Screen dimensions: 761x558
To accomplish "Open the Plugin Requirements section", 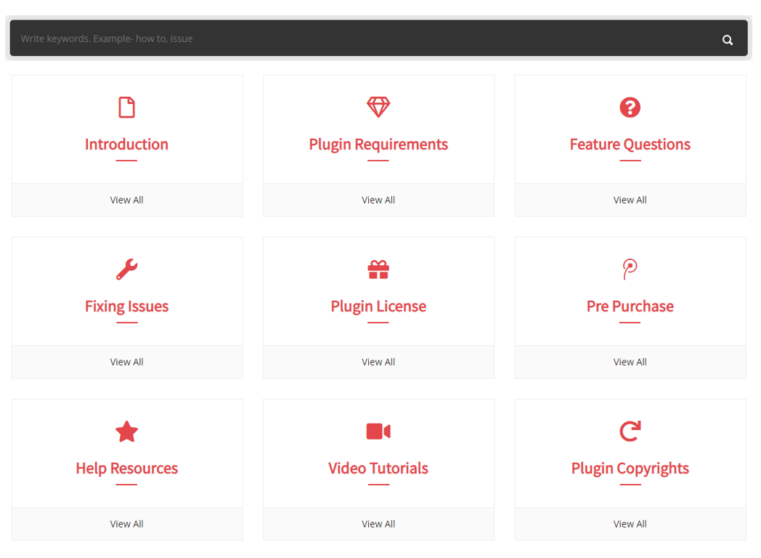I will [x=378, y=144].
